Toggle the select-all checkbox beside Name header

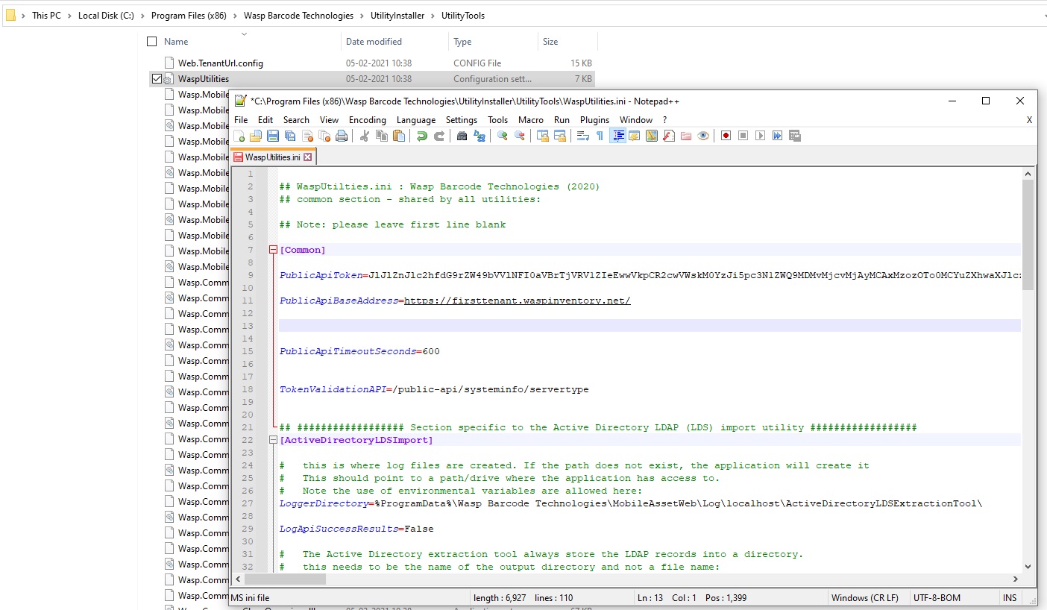pyautogui.click(x=152, y=42)
